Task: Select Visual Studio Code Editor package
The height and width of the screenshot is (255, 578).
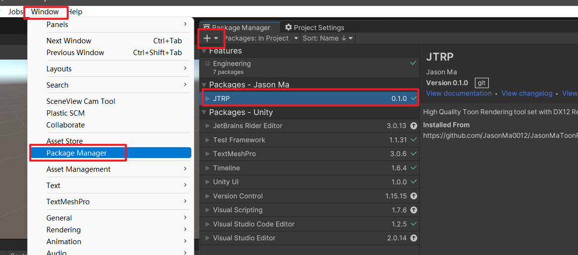Action: [309, 223]
